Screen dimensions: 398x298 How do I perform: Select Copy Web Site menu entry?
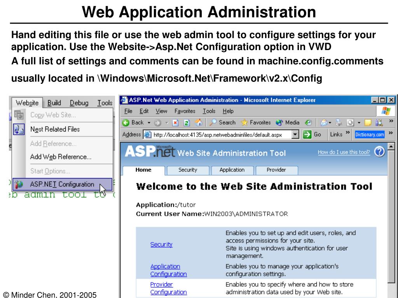coord(63,115)
